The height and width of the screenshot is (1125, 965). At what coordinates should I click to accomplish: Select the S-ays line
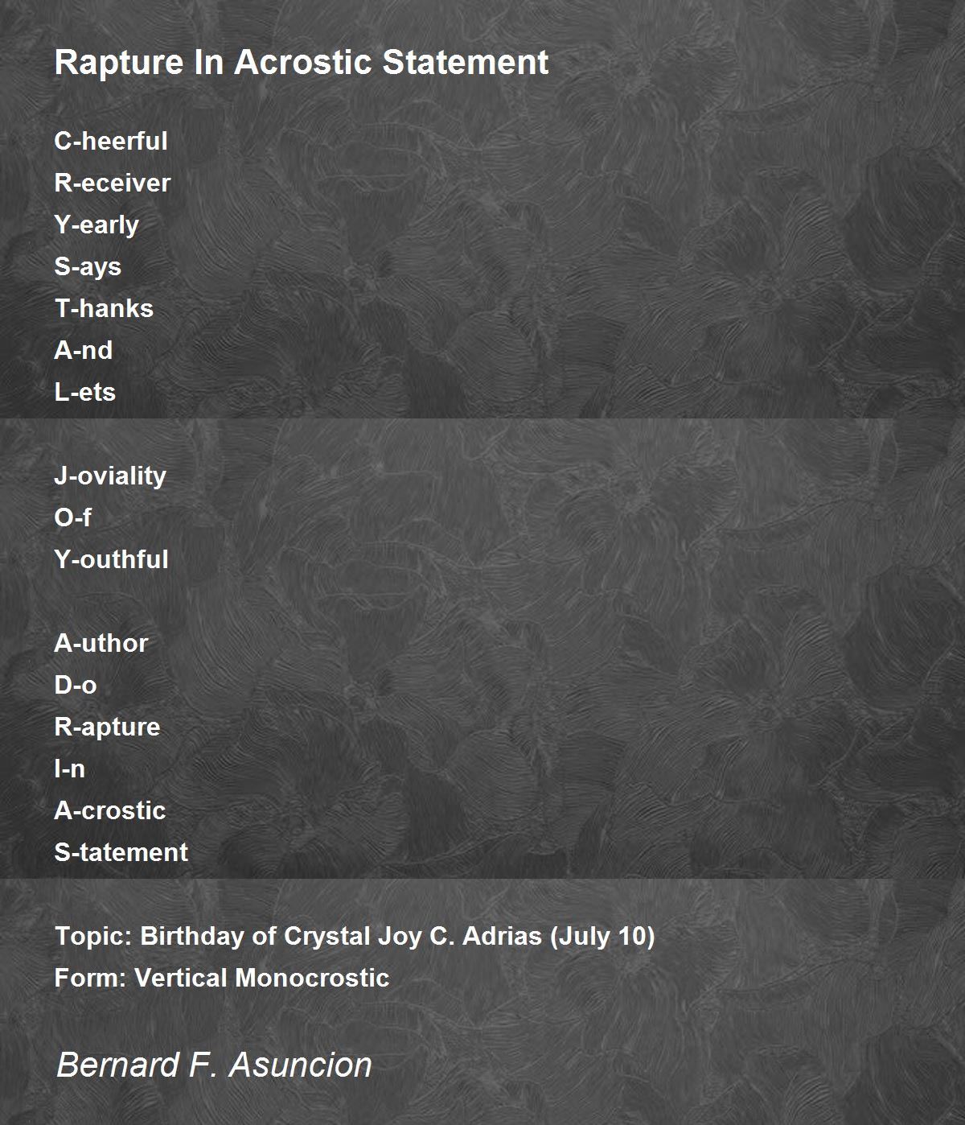pyautogui.click(x=88, y=267)
